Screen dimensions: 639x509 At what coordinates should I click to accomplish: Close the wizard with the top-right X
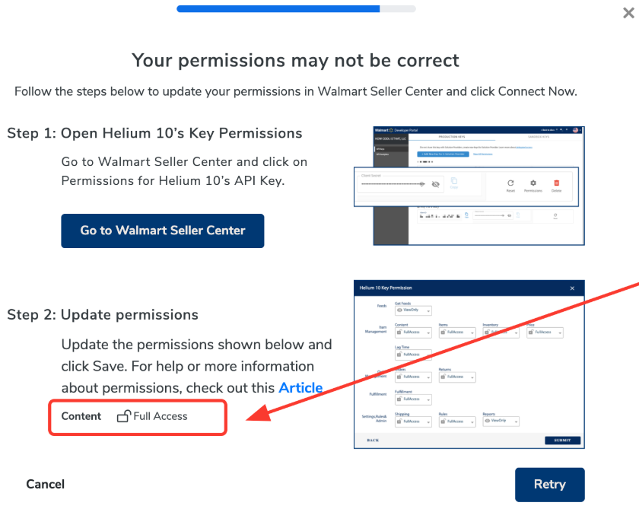point(628,13)
